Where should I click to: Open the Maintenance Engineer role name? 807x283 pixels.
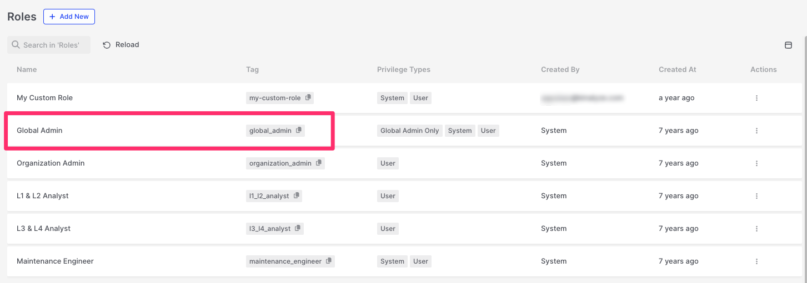click(55, 261)
